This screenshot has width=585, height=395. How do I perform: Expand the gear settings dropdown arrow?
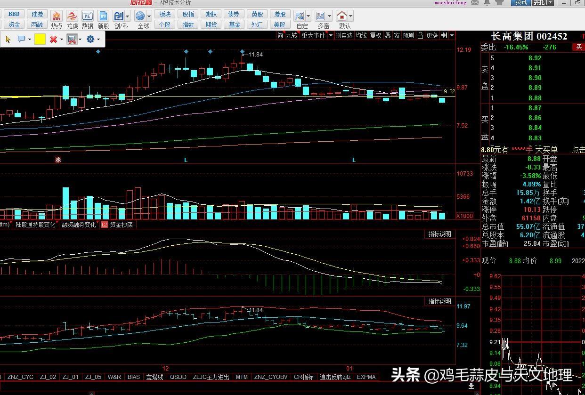coord(98,40)
